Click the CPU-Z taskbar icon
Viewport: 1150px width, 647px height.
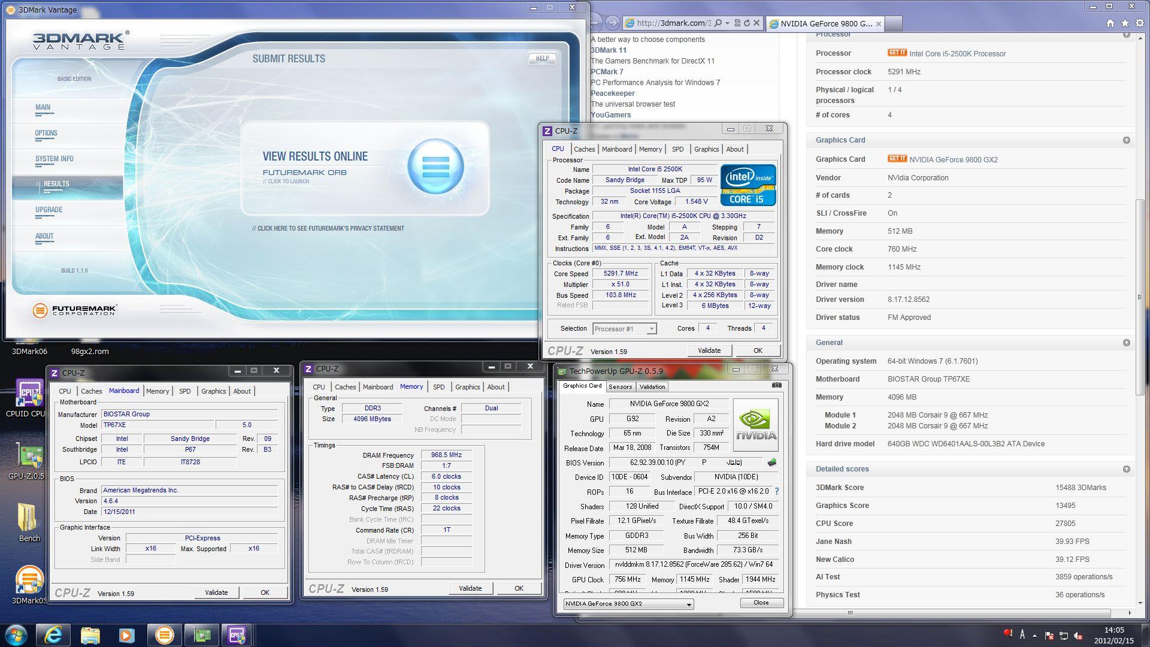coord(237,635)
